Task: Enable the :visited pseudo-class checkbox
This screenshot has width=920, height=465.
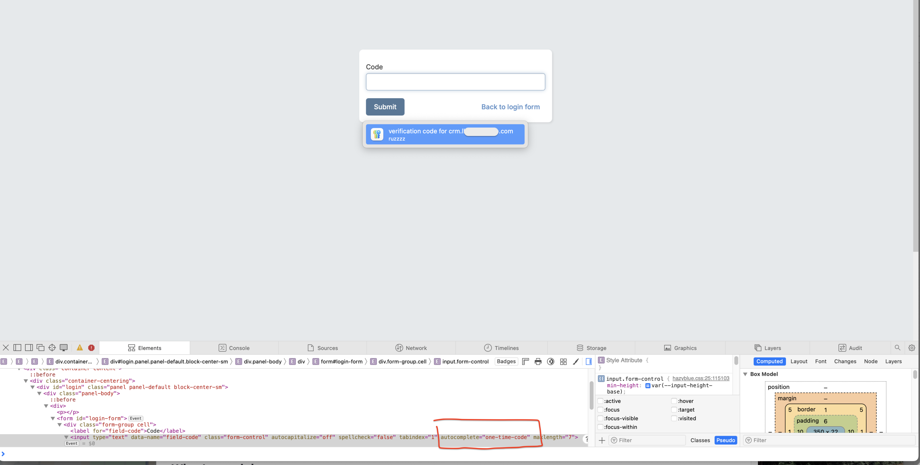Action: (674, 418)
